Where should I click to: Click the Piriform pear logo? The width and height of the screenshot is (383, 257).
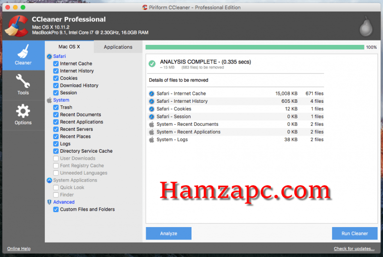(366, 26)
